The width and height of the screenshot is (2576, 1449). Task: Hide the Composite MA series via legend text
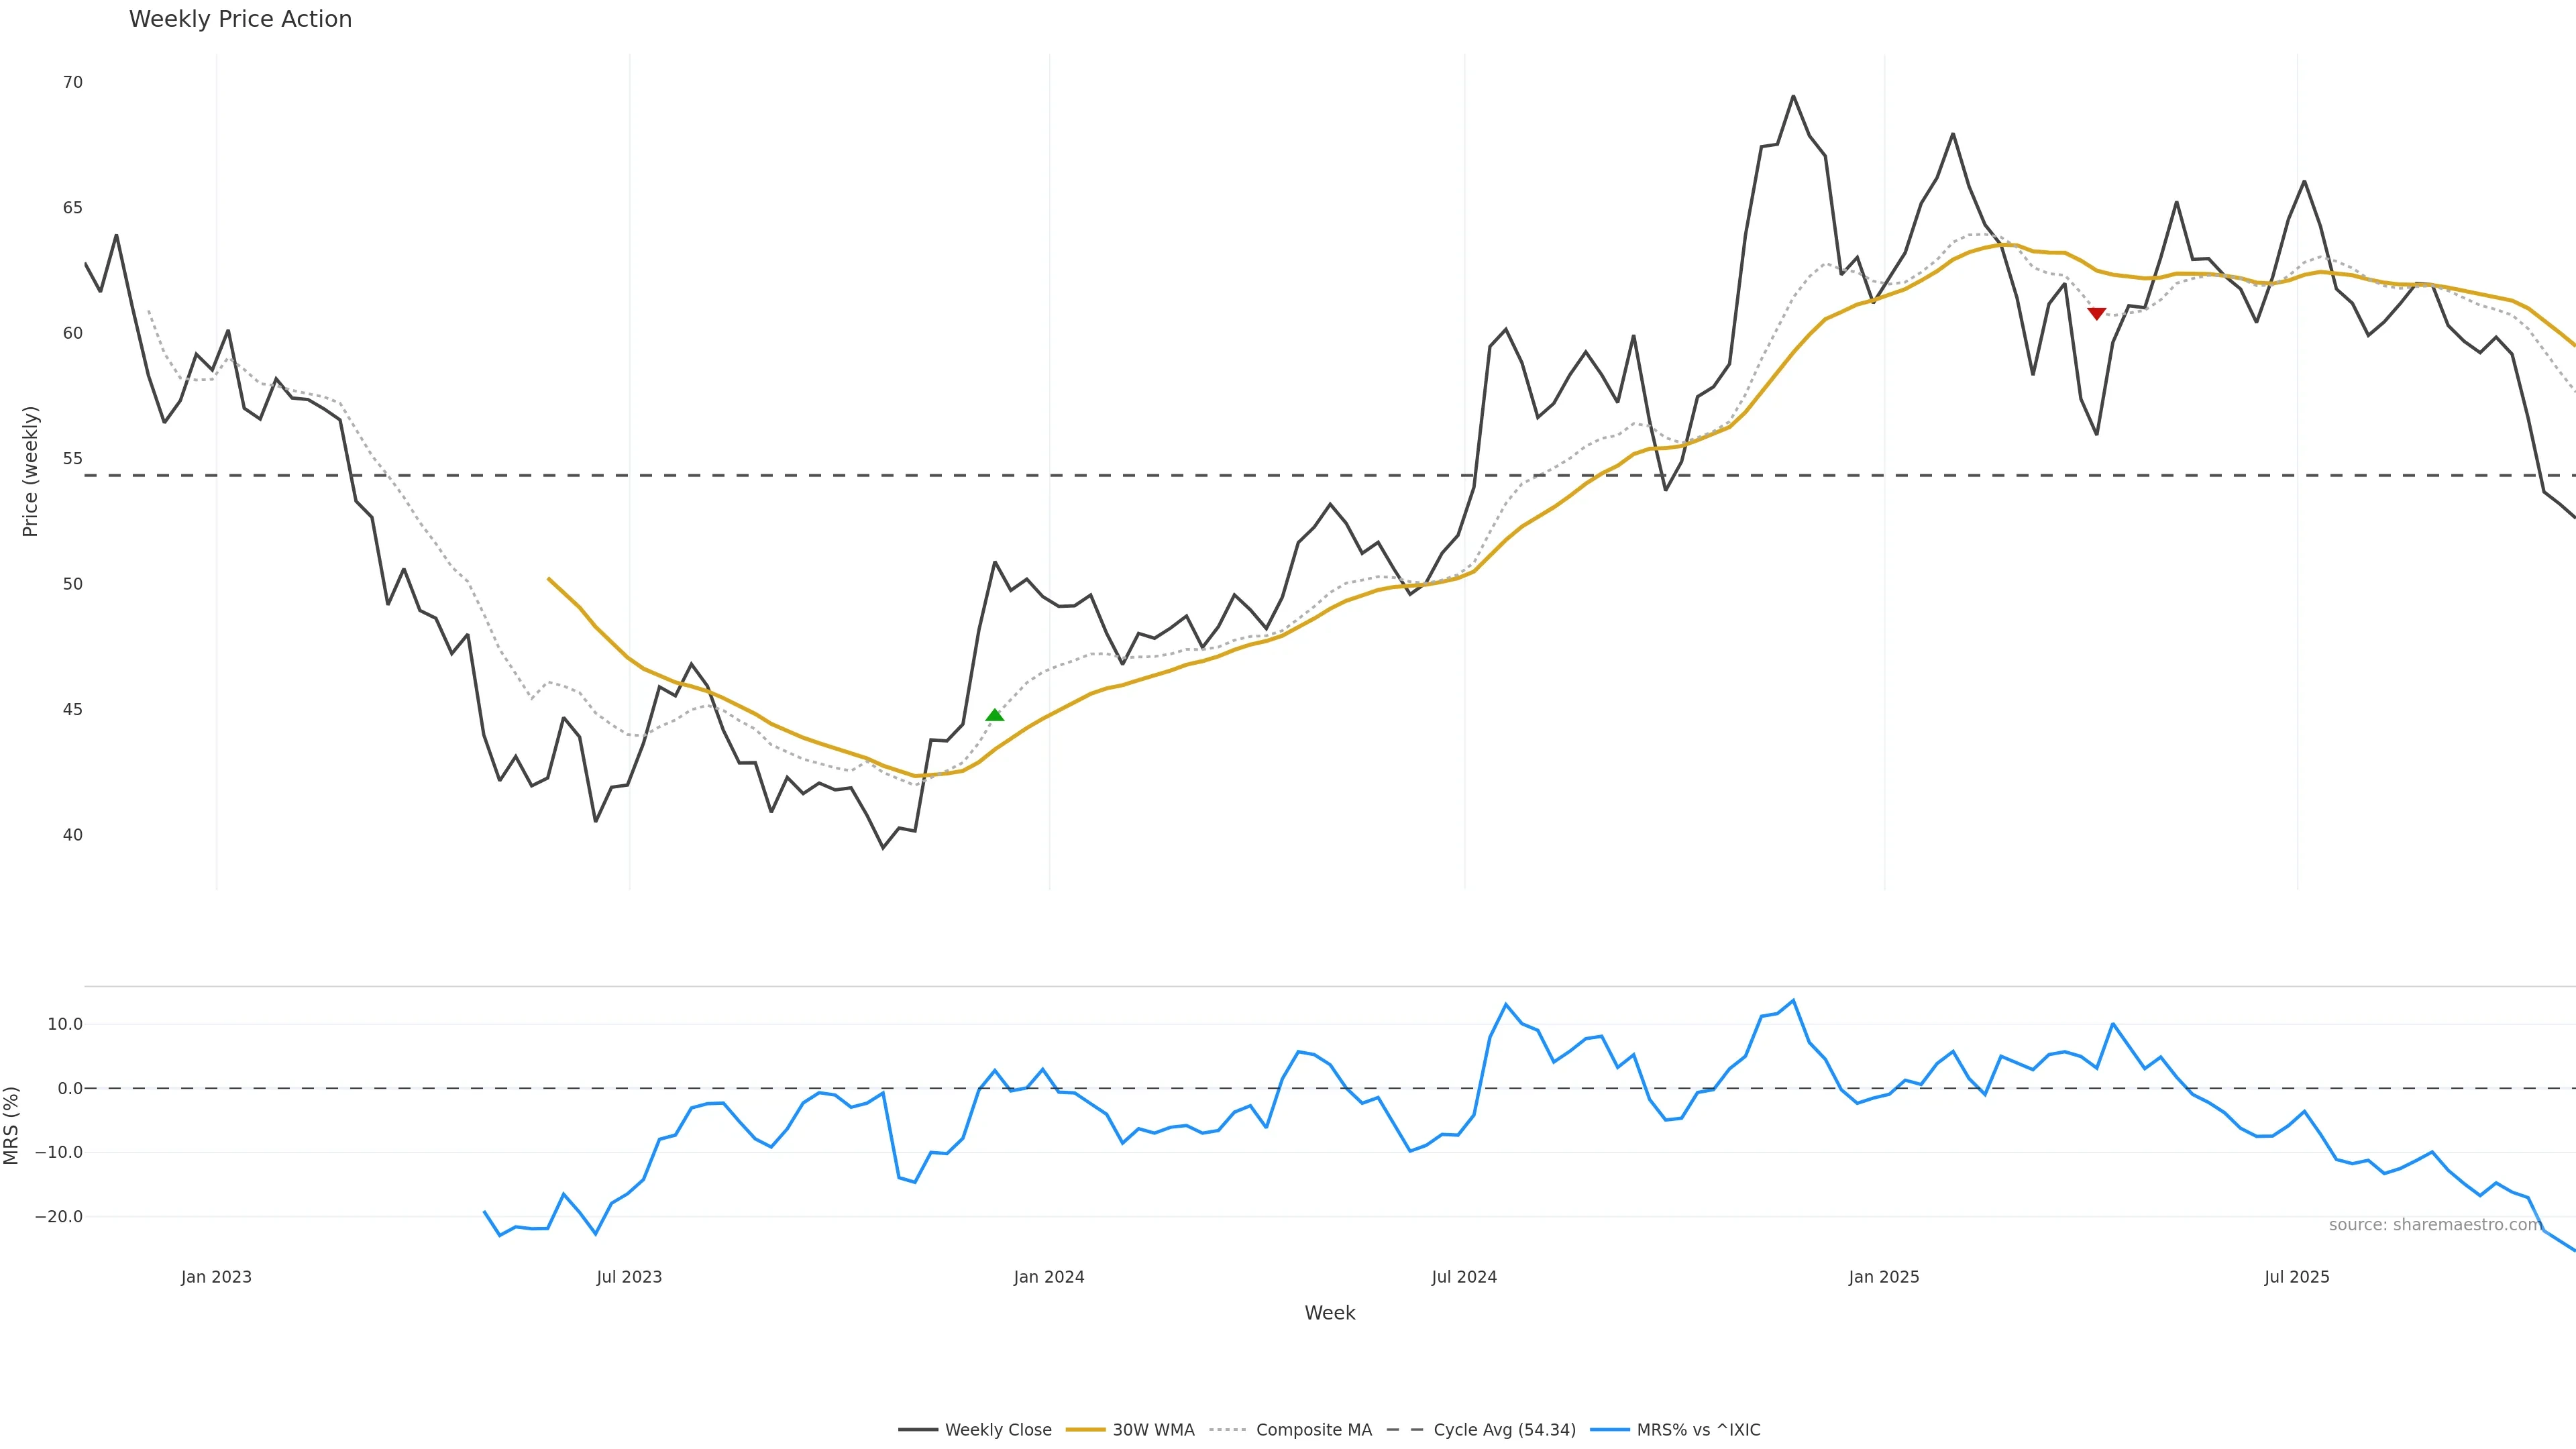click(1313, 1430)
